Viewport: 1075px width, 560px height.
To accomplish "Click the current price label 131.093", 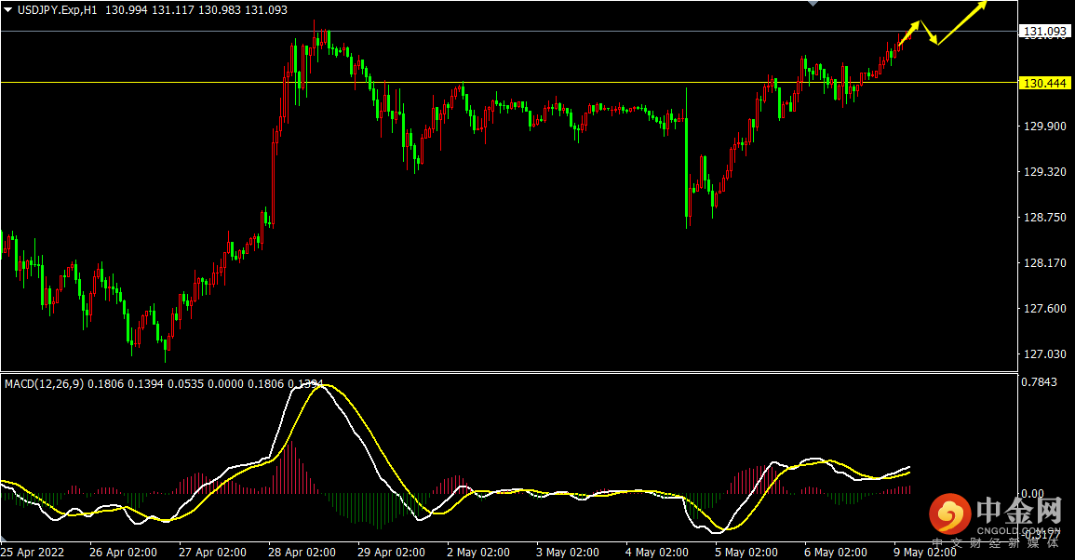I will [1044, 32].
